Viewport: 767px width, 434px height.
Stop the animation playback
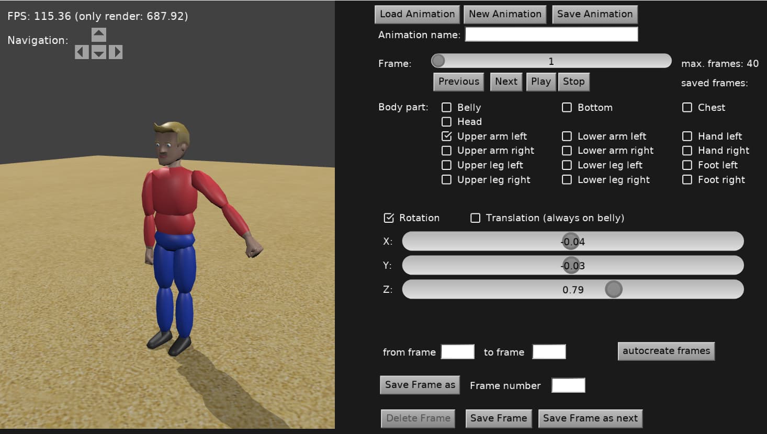coord(573,82)
